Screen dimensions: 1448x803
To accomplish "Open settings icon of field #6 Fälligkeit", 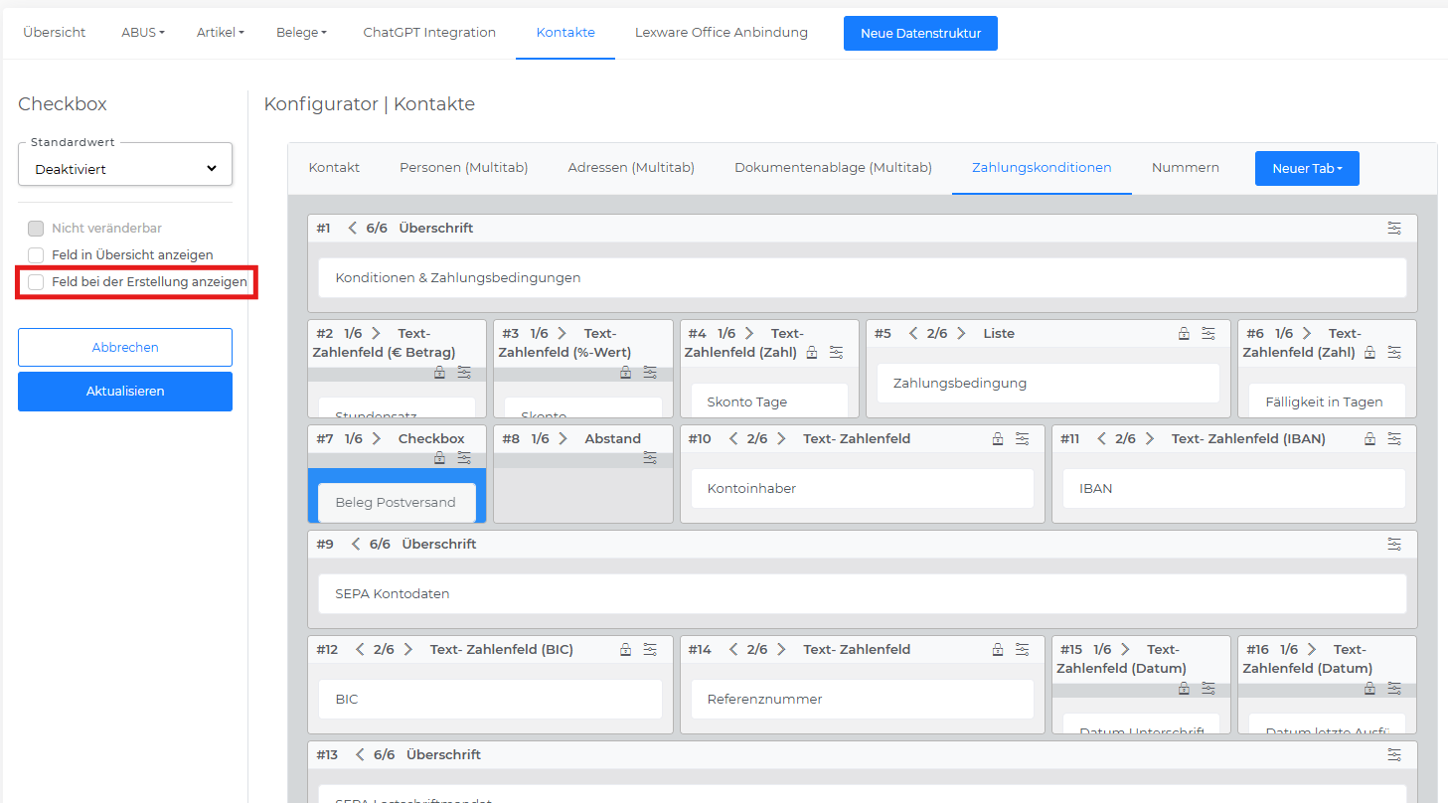I will coord(1394,352).
